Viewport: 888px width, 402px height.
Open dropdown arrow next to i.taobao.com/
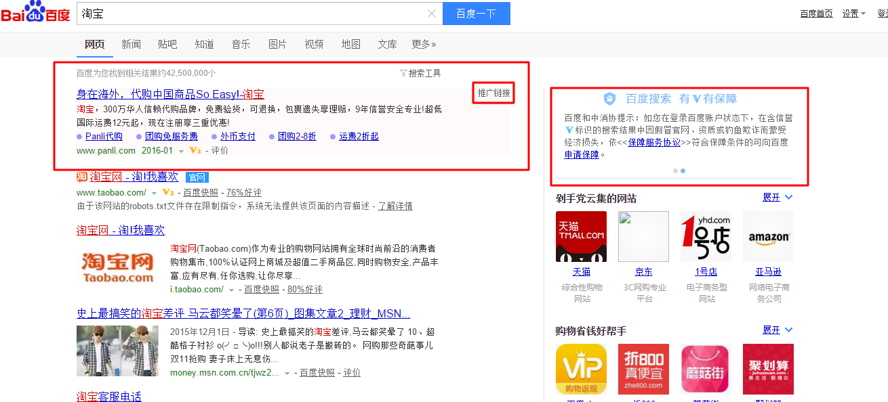(x=232, y=290)
